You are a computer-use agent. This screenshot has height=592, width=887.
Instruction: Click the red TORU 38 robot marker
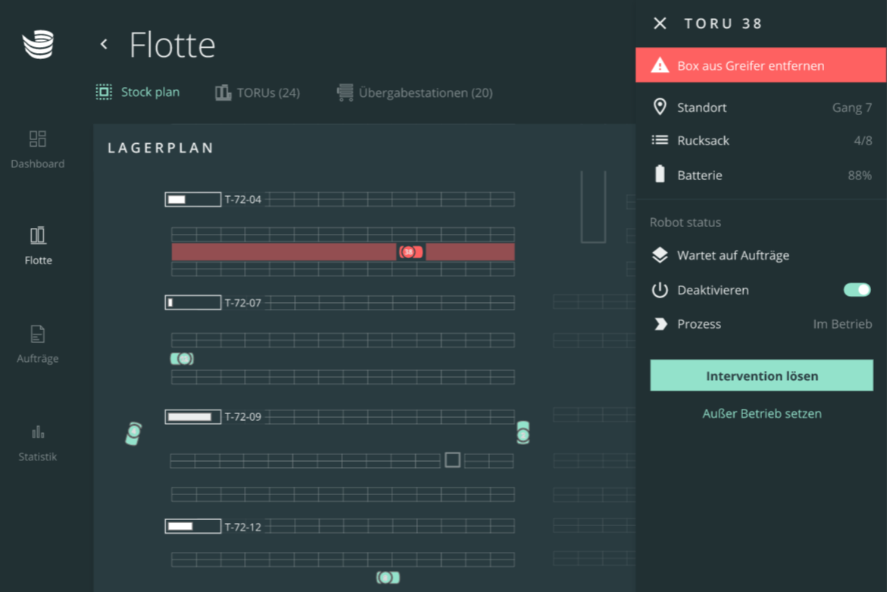[411, 252]
